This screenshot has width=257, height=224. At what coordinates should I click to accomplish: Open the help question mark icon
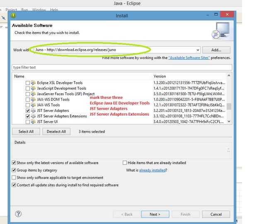18,214
